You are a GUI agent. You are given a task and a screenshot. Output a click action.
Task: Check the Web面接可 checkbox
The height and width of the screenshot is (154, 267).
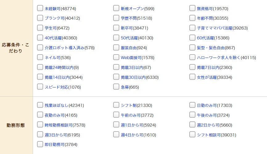(x=116, y=58)
